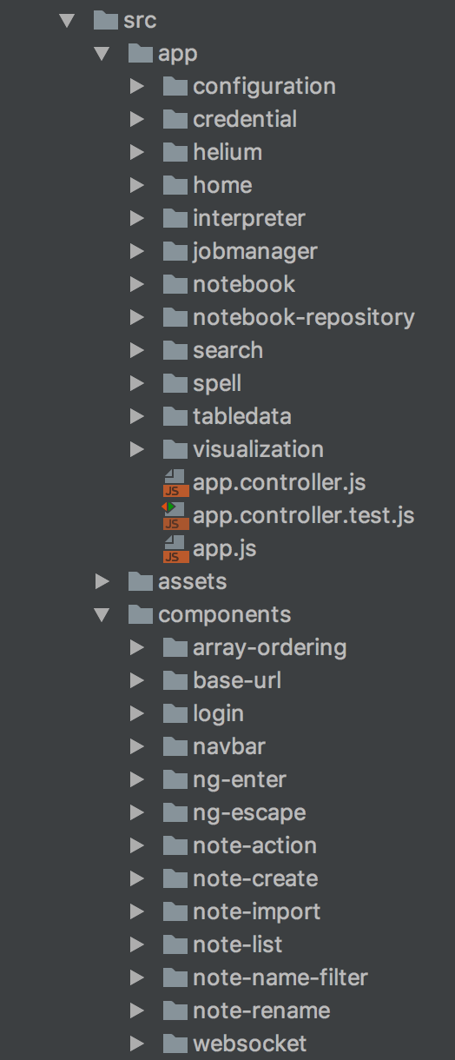
Task: Click the visualization folder icon
Action: 175,448
